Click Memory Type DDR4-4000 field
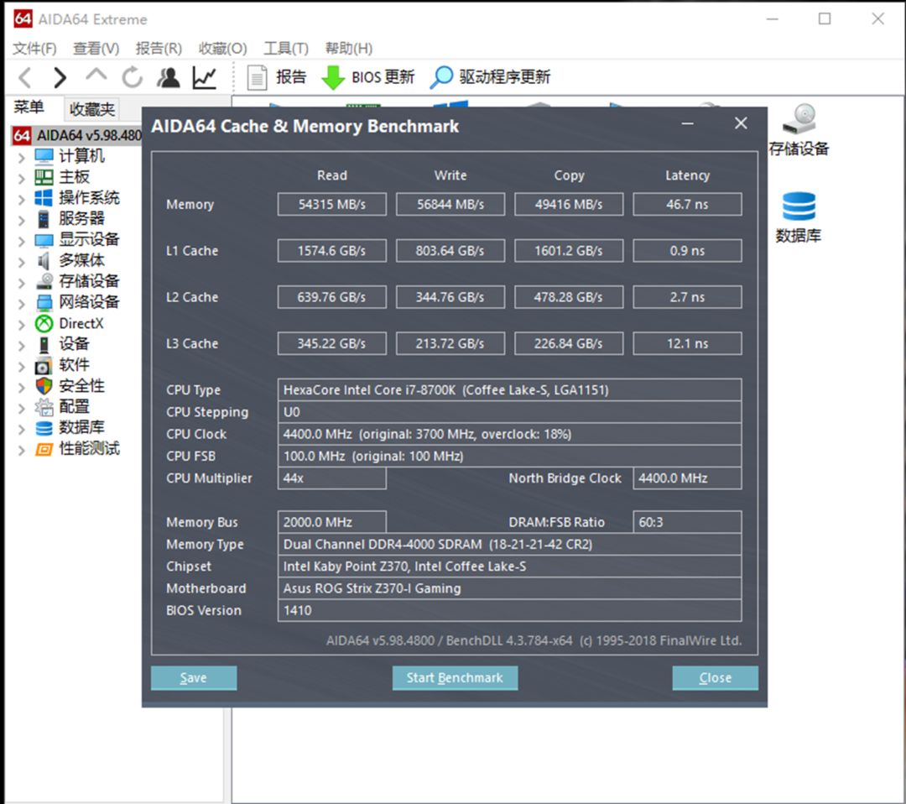The height and width of the screenshot is (804, 906). click(510, 545)
